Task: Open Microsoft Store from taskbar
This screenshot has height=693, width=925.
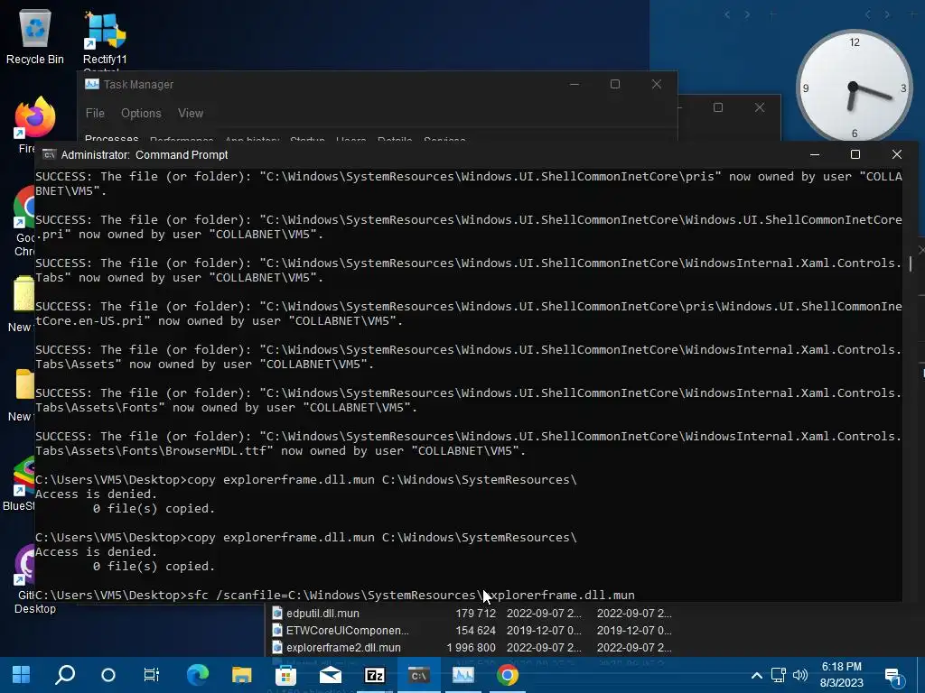Action: pyautogui.click(x=285, y=675)
